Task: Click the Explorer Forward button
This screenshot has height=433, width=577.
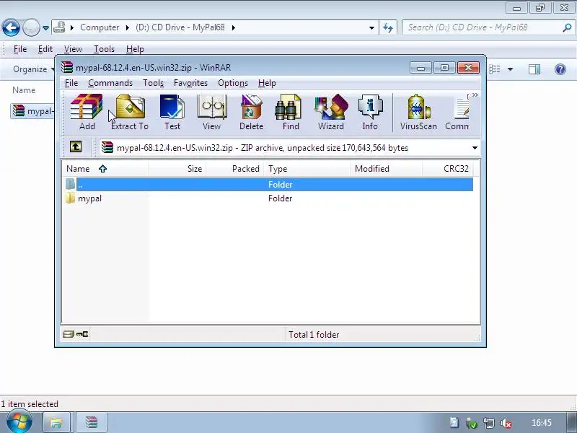Action: point(31,27)
